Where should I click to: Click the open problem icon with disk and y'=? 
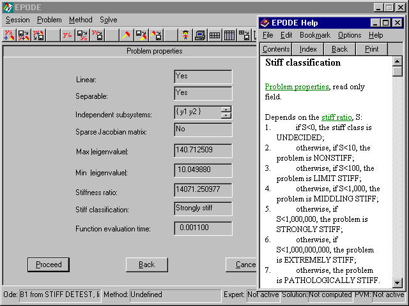pyautogui.click(x=82, y=35)
